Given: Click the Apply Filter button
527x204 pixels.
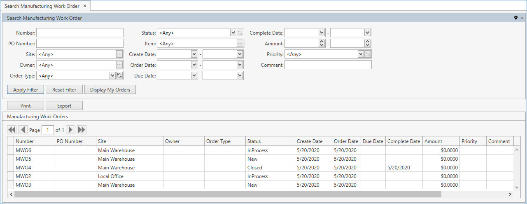Looking at the screenshot, I should [x=26, y=90].
